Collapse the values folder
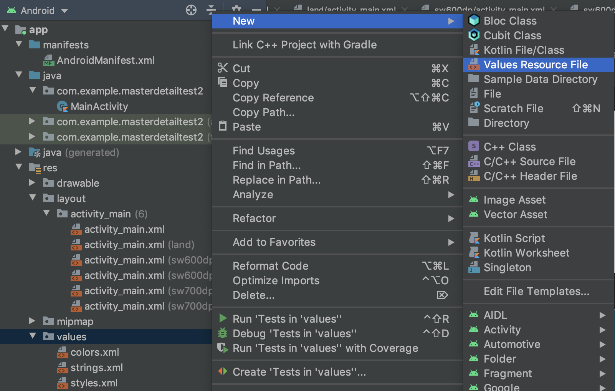The width and height of the screenshot is (615, 391). pyautogui.click(x=33, y=336)
